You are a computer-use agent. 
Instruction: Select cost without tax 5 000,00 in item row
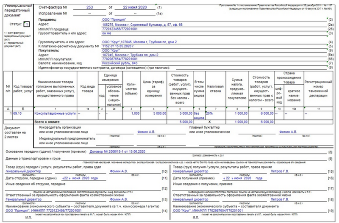tap(186, 113)
